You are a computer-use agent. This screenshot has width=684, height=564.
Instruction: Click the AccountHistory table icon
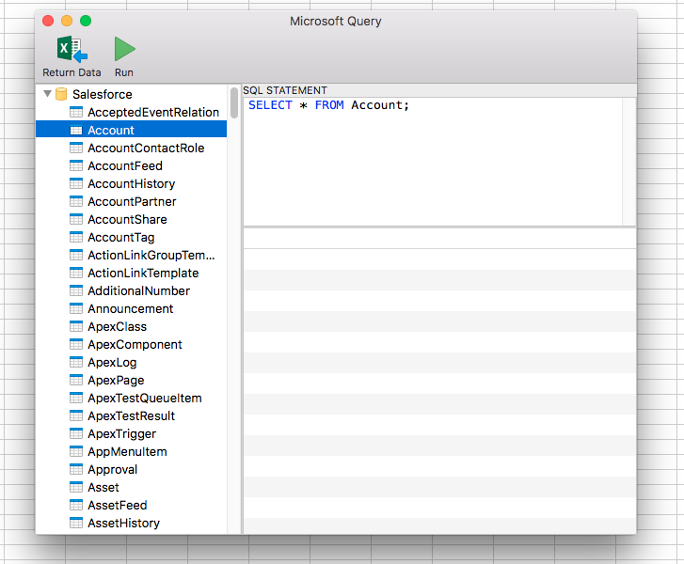coord(76,183)
